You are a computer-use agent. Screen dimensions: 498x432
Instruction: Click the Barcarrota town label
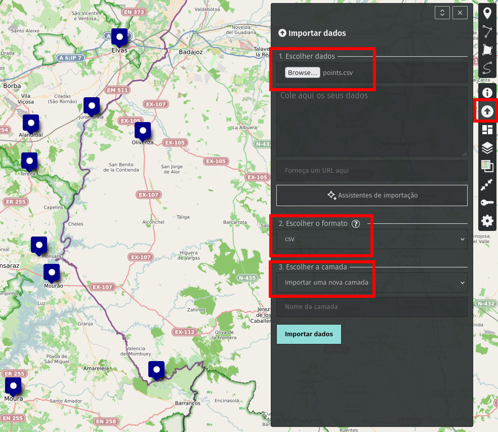pyautogui.click(x=235, y=222)
